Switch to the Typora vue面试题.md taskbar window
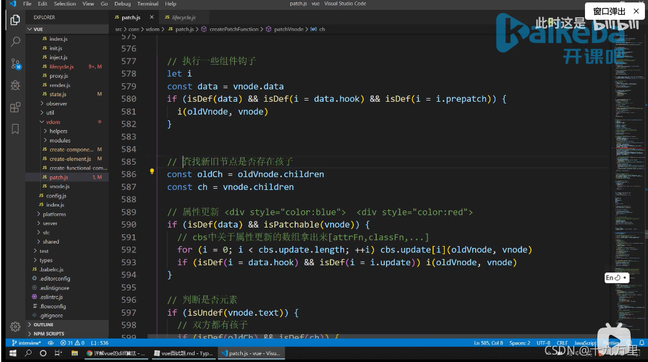 click(183, 353)
